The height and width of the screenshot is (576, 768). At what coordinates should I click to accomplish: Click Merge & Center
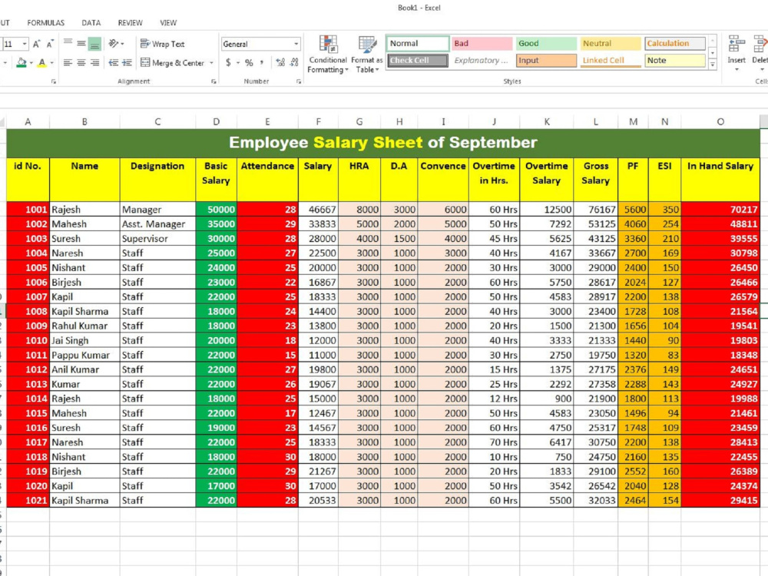[x=172, y=63]
